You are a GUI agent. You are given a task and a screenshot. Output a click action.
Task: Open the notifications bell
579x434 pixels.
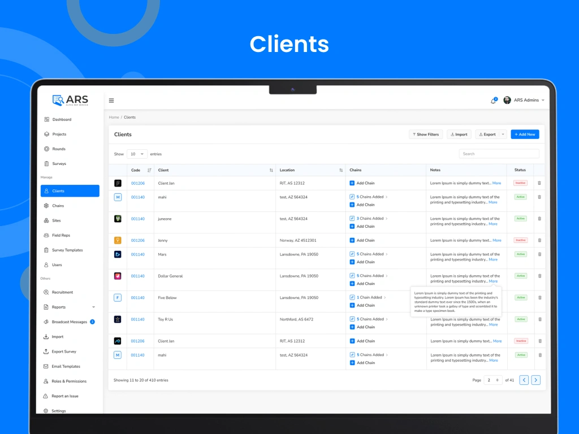[493, 101]
